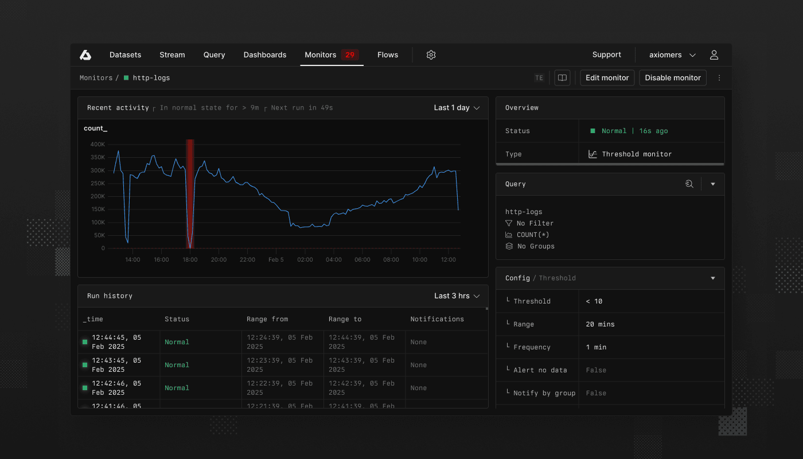Click the Threshold monitor chart icon

click(593, 154)
